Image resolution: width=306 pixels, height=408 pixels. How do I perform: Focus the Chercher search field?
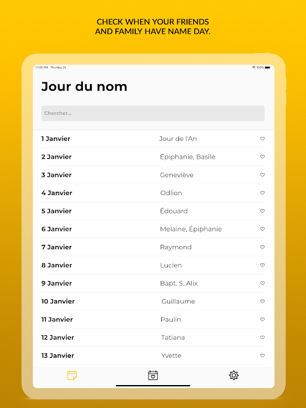153,113
